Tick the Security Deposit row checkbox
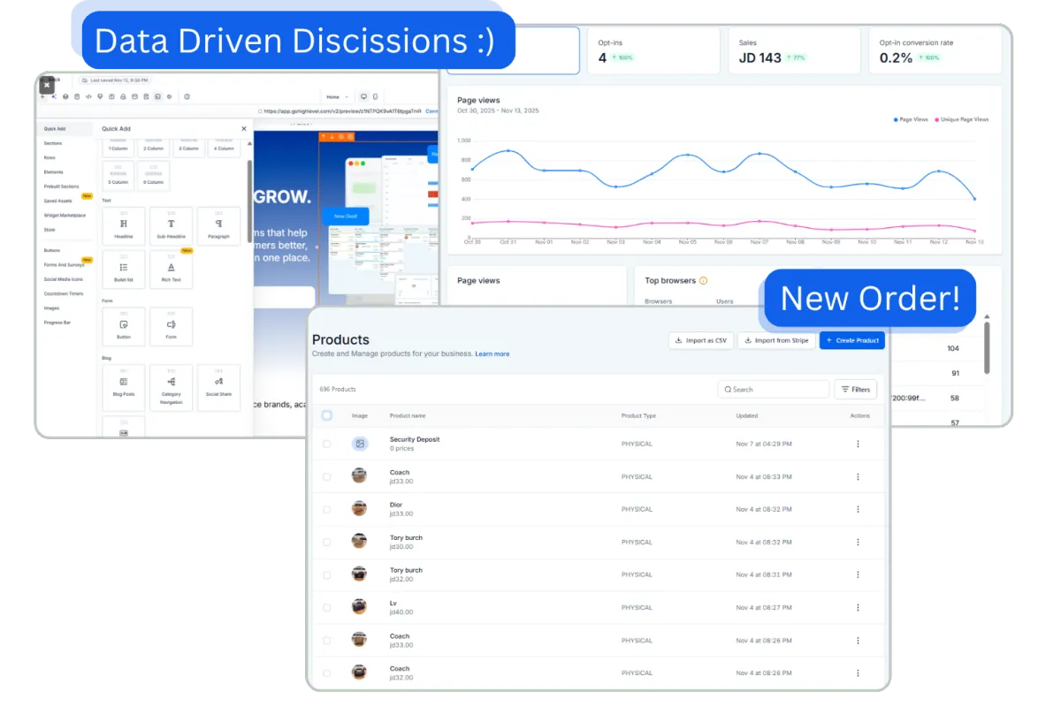The image size is (1061, 707). (x=327, y=444)
